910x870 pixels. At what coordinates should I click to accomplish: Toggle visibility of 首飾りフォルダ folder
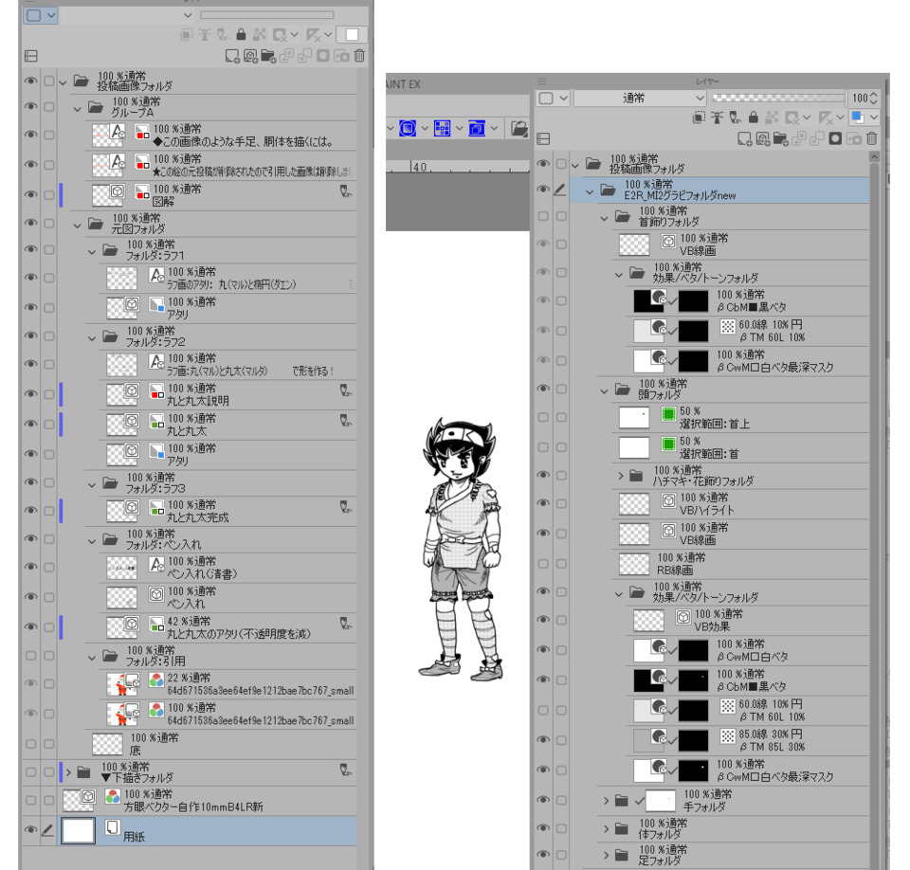(543, 217)
